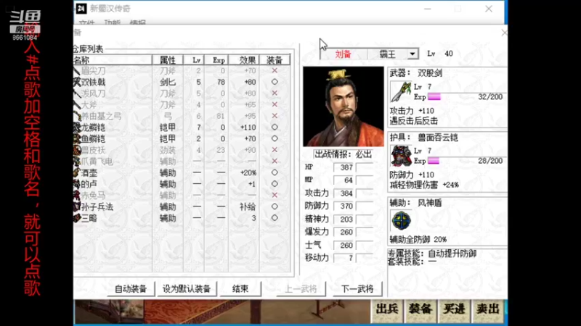
Task: Select the 刘备 general tab
Action: [343, 54]
